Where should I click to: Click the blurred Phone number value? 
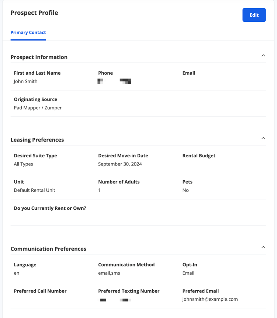(x=114, y=81)
